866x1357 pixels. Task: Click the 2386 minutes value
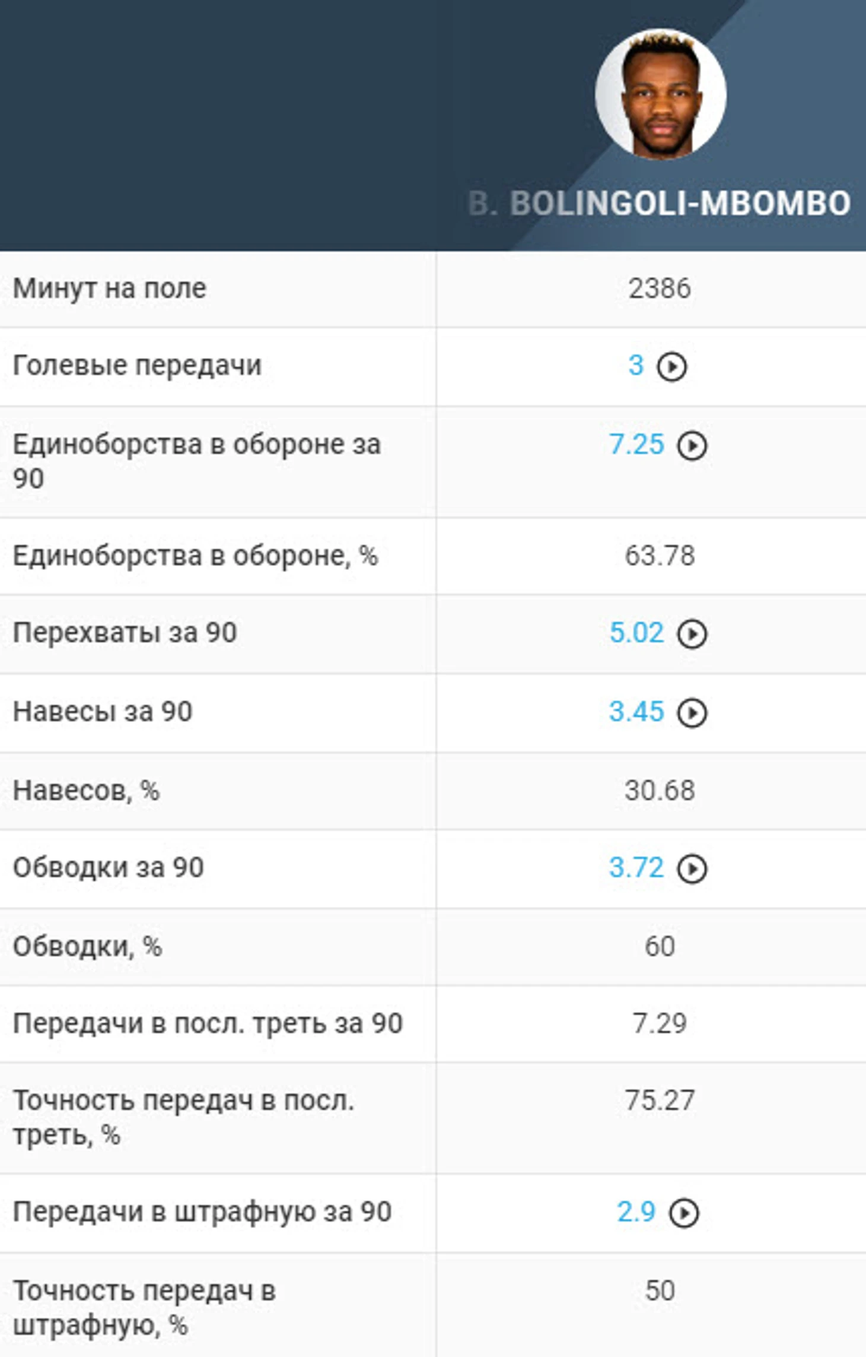pyautogui.click(x=660, y=288)
